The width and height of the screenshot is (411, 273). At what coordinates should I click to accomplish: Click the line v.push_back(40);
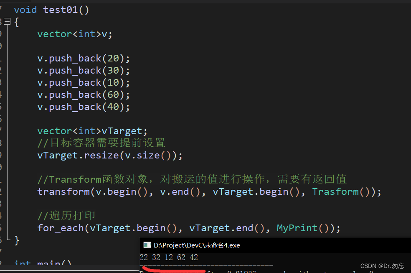coord(84,107)
